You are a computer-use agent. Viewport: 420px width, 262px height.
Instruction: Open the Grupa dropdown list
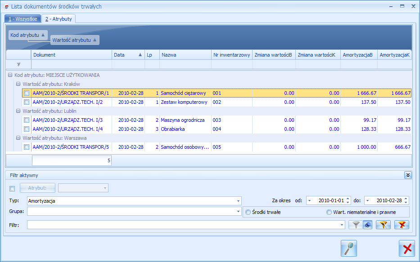pyautogui.click(x=238, y=212)
